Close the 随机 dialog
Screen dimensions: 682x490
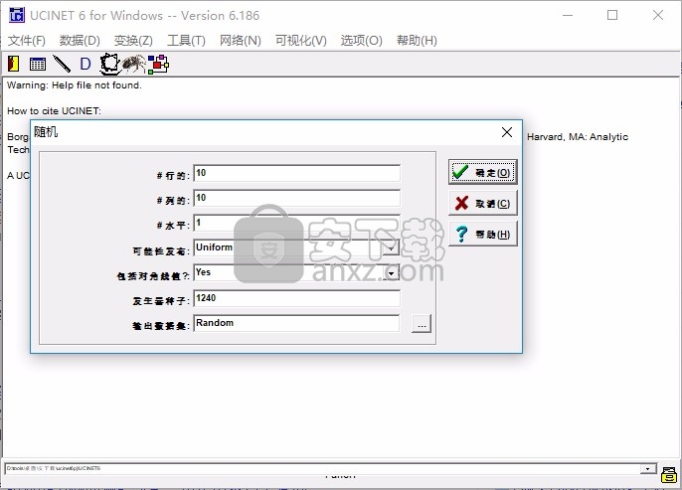507,132
